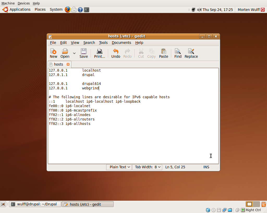
Task: Launch the terminal from the top panel
Action: click(x=87, y=10)
